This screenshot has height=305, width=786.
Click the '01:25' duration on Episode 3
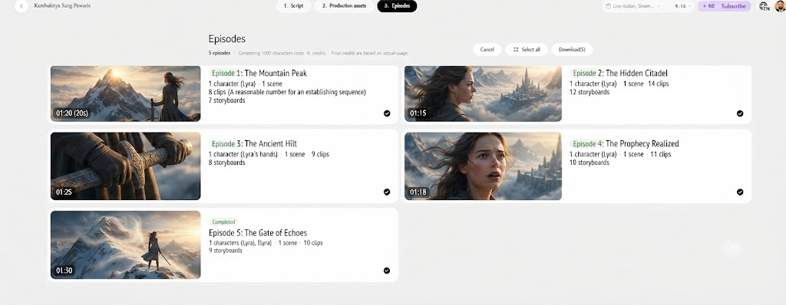[x=64, y=192]
